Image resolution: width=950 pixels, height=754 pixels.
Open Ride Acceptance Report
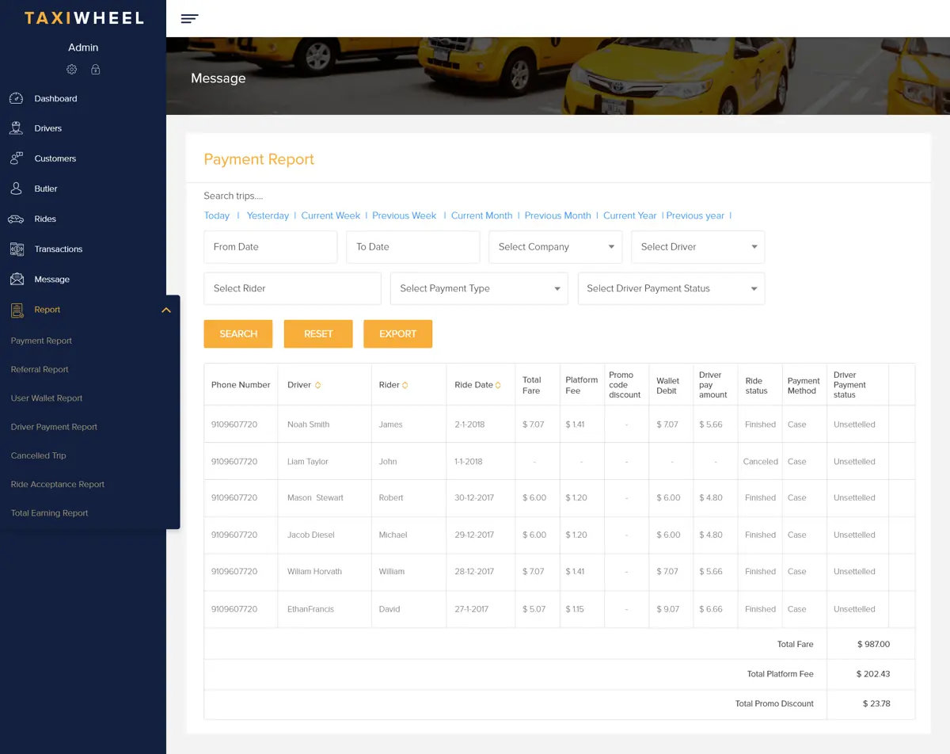pos(58,484)
